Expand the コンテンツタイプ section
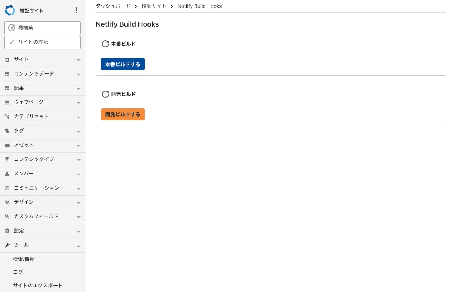455x292 pixels. [78, 160]
